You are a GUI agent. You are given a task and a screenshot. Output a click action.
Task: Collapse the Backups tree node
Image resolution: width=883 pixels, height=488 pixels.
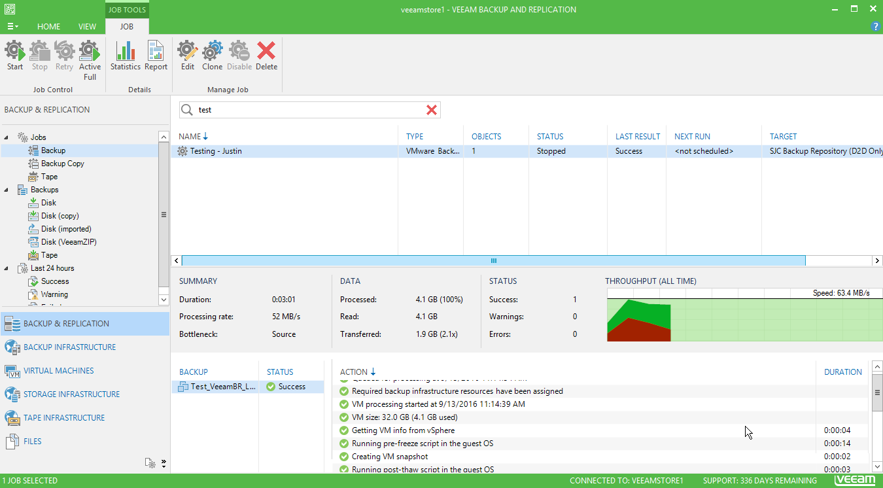[5, 190]
